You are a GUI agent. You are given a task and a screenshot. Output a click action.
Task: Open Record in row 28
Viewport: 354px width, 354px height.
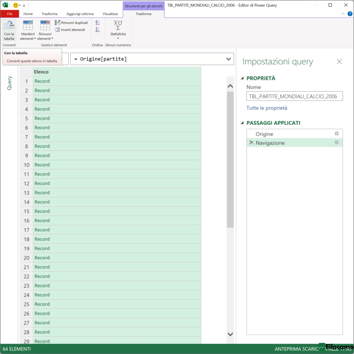42,332
